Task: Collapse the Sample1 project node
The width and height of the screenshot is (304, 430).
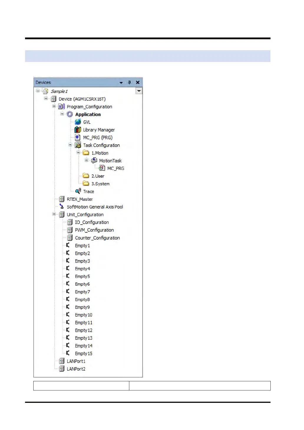Action: tap(38, 91)
